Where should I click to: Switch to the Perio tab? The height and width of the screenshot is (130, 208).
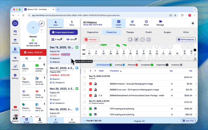coord(146,23)
